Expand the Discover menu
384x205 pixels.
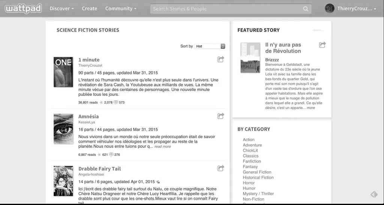[61, 8]
